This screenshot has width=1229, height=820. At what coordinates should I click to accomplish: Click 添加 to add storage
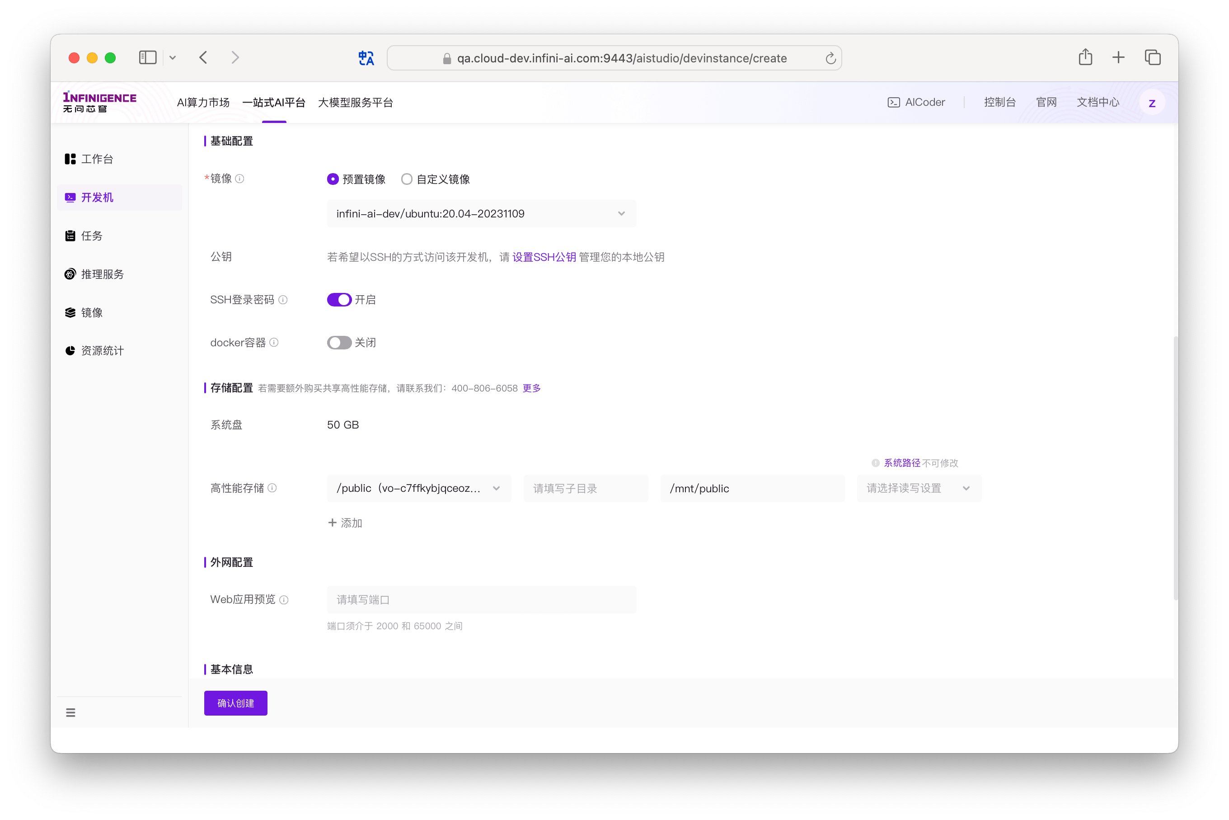(x=345, y=523)
